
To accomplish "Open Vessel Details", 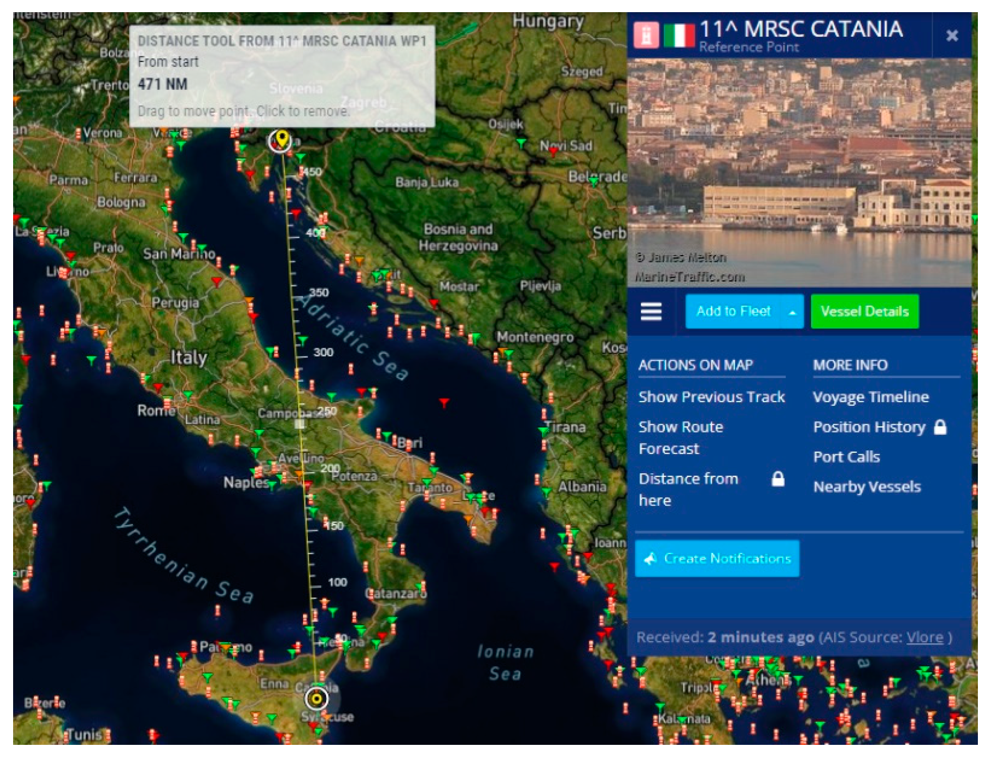I will 864,311.
